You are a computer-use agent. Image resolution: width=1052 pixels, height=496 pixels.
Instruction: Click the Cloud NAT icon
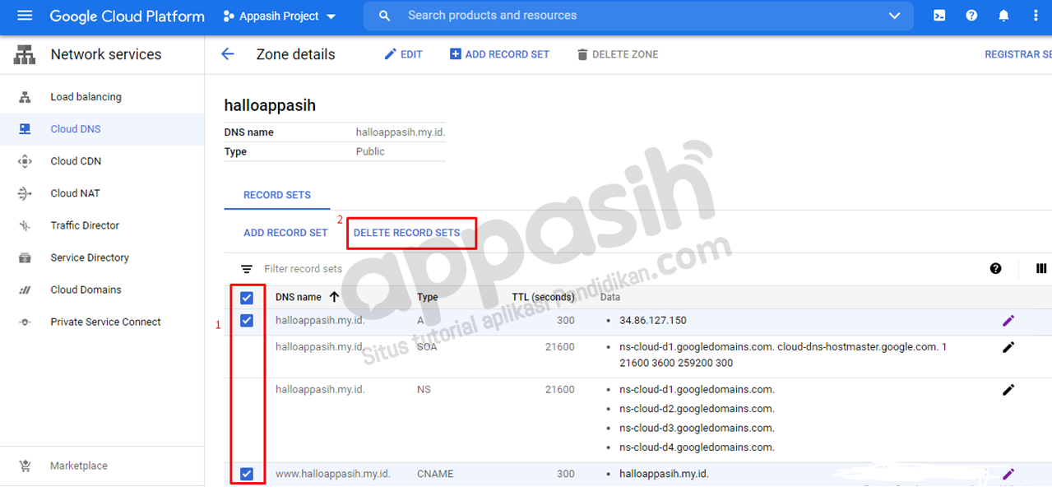pyautogui.click(x=25, y=193)
